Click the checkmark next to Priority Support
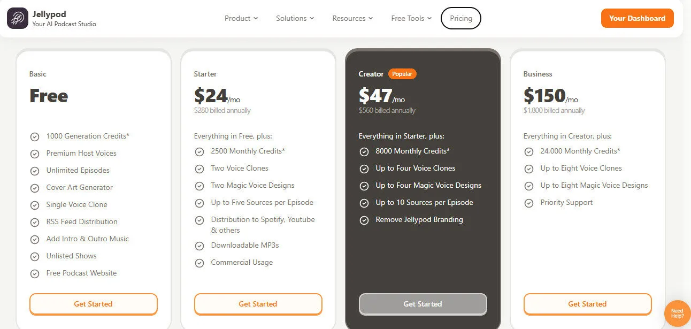Image resolution: width=691 pixels, height=329 pixels. coord(529,203)
